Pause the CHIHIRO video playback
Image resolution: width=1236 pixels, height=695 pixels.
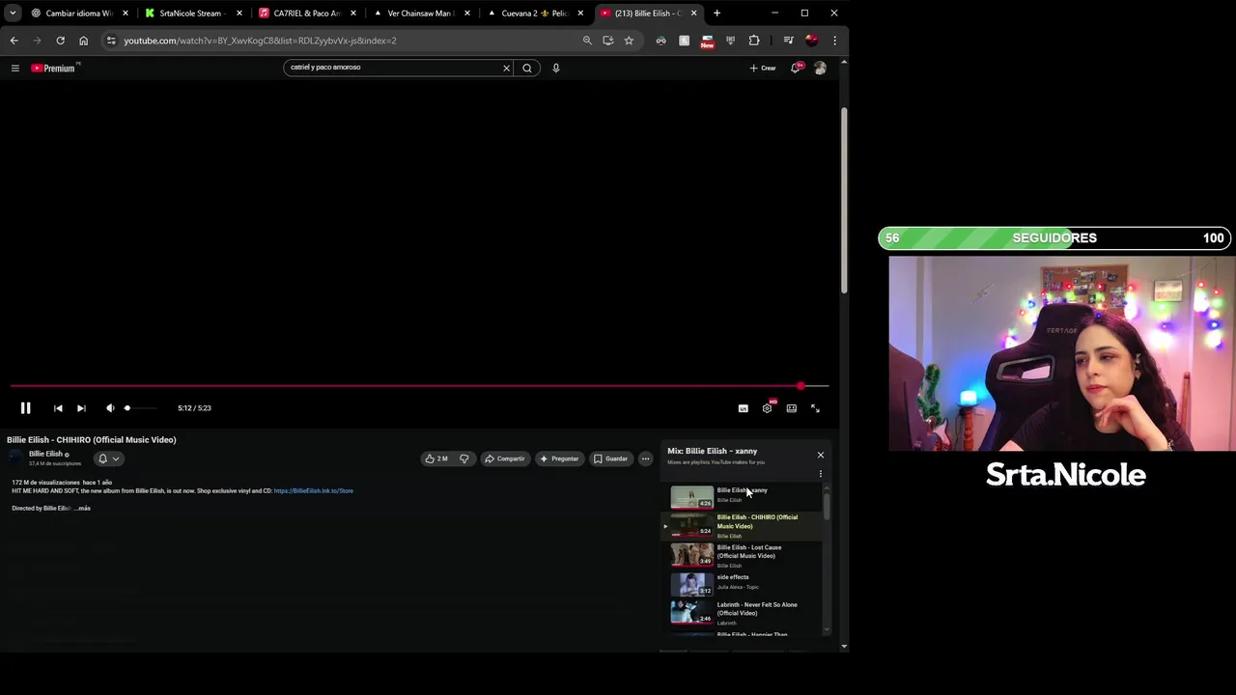click(25, 408)
